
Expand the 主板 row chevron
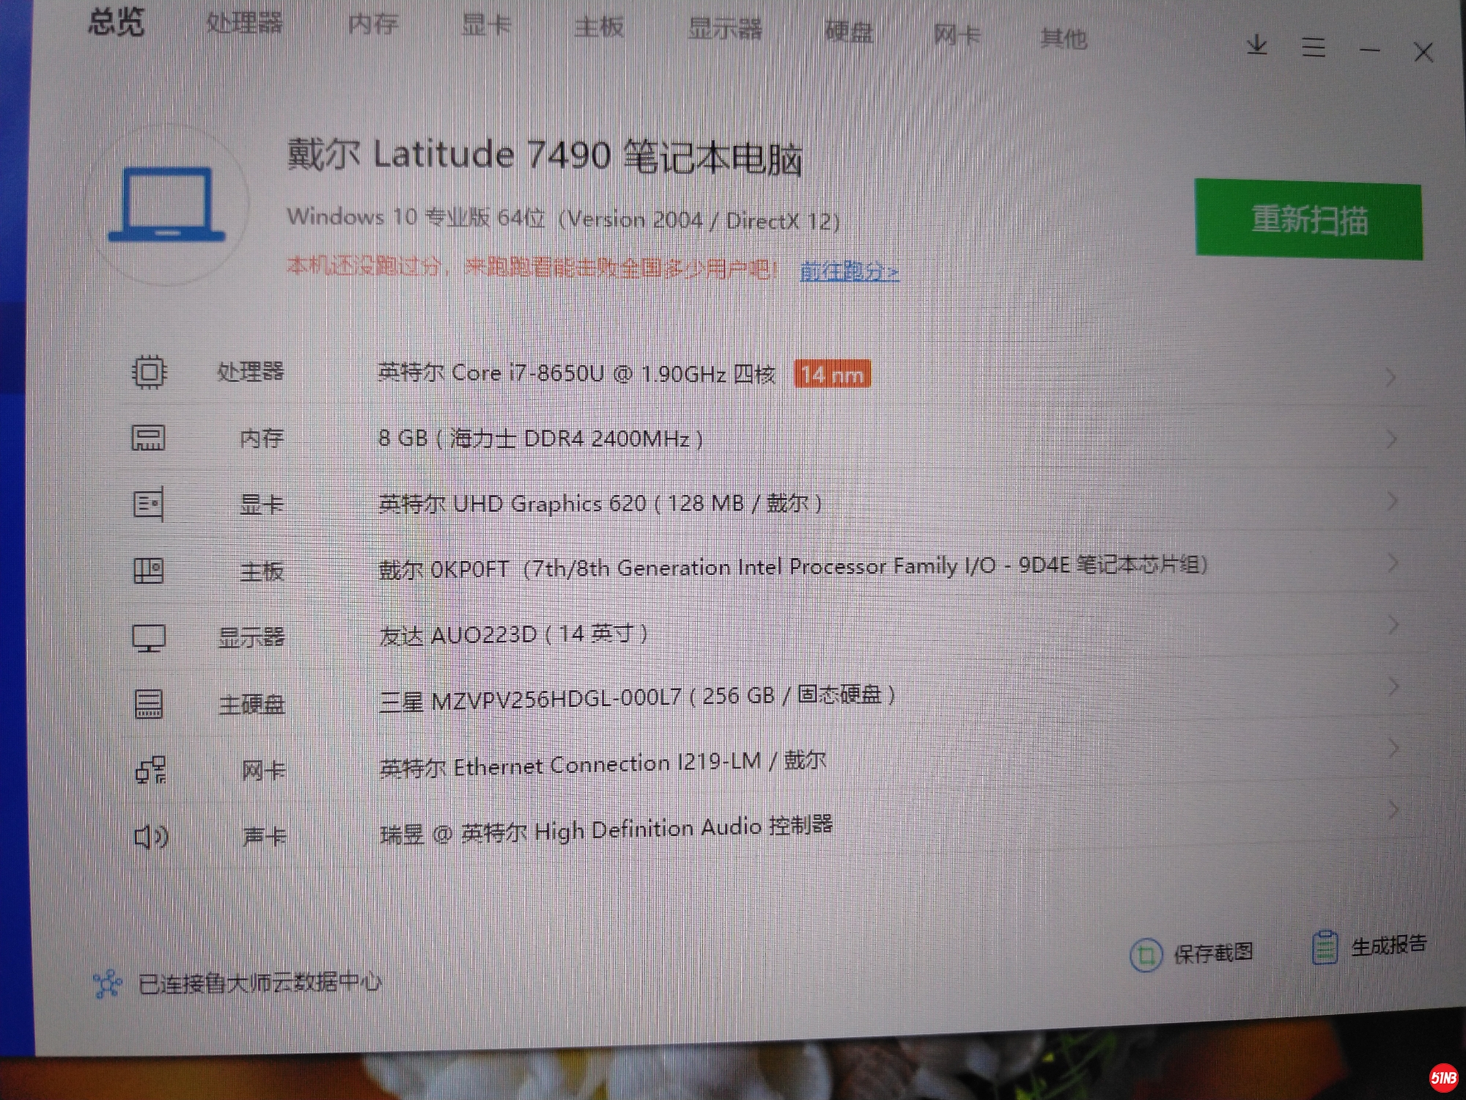point(1393,563)
